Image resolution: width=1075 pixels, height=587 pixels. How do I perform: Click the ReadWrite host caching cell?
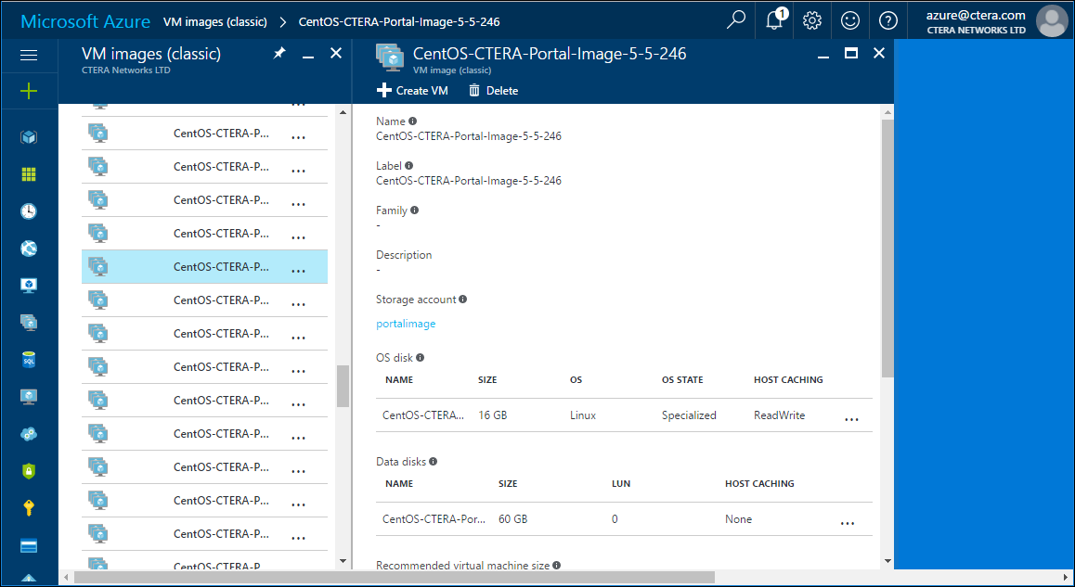pos(780,415)
